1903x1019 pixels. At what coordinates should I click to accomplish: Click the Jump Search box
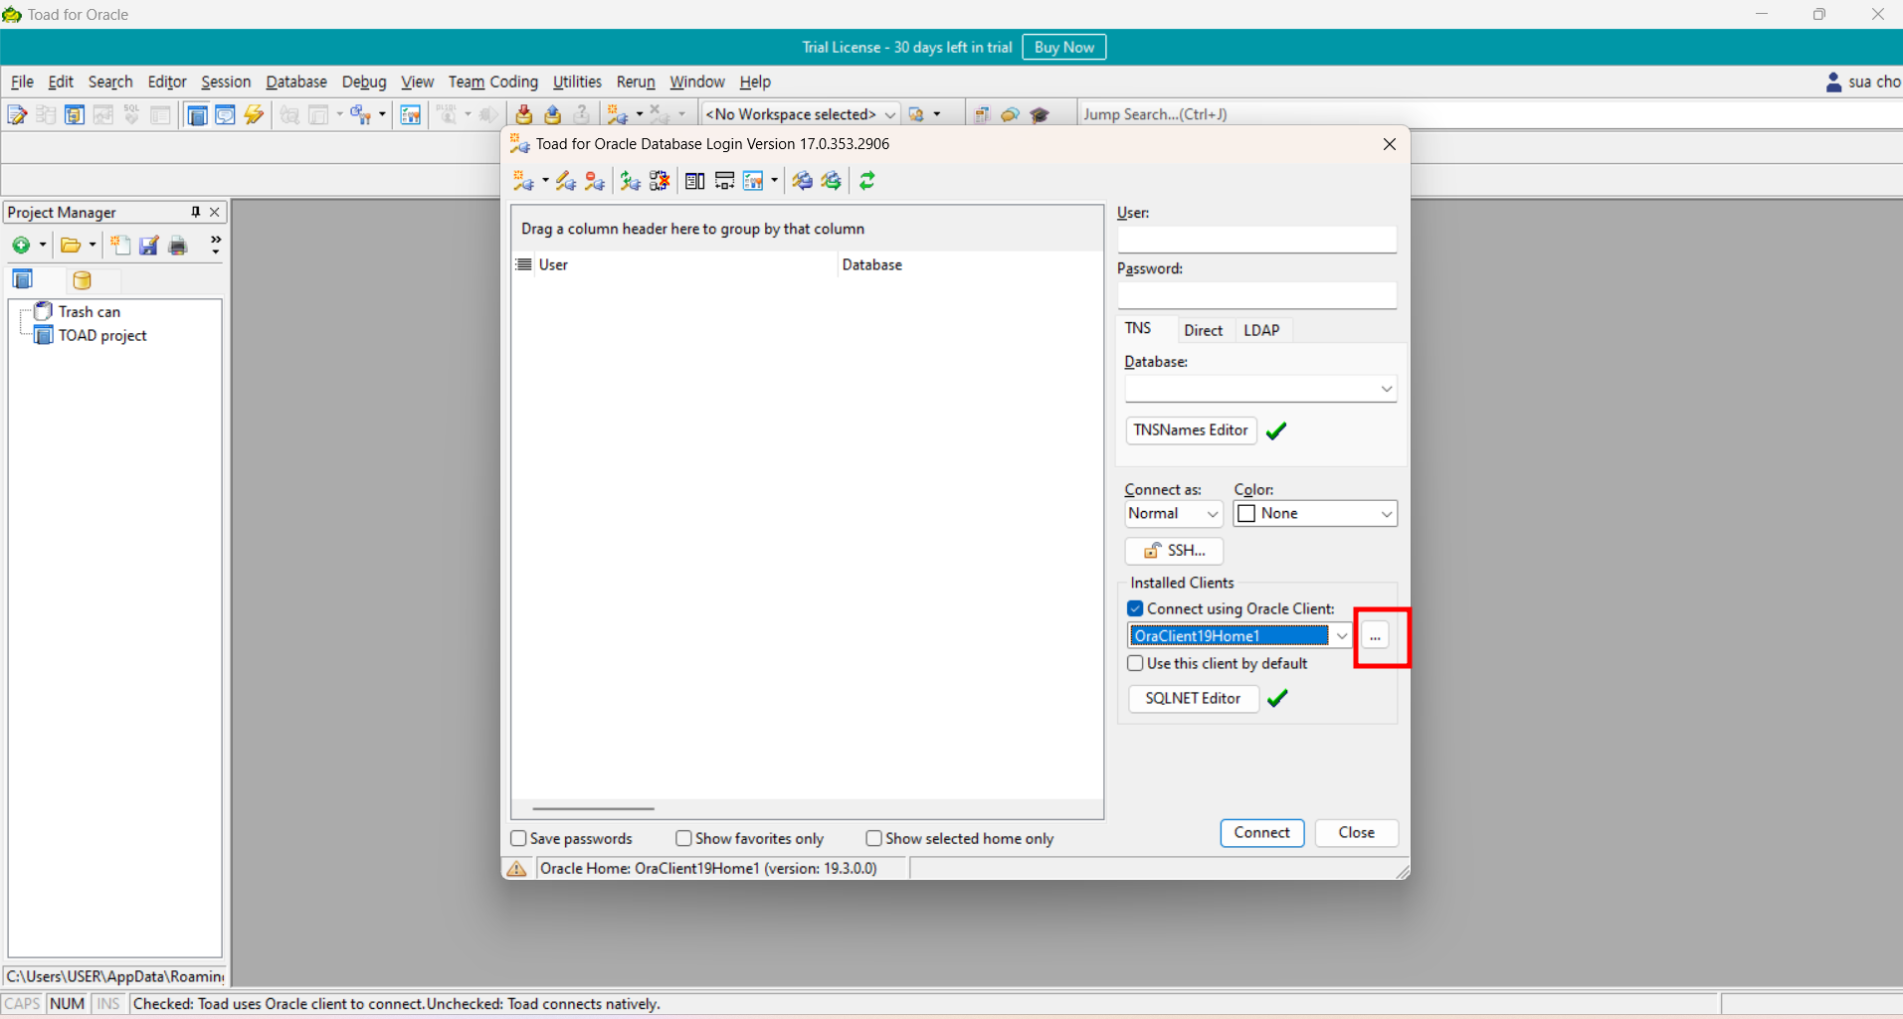1490,114
